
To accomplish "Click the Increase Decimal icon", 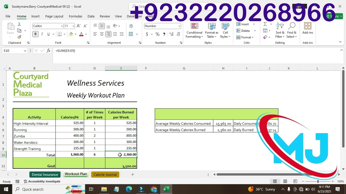I will (171, 34).
